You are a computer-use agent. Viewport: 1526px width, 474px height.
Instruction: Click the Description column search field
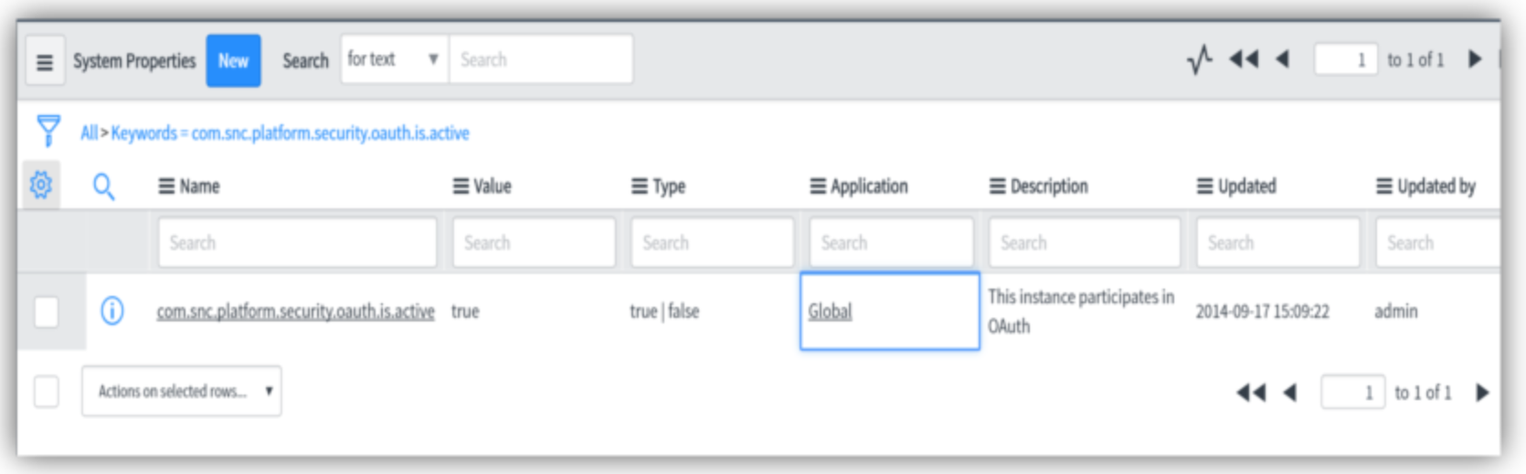point(1085,243)
